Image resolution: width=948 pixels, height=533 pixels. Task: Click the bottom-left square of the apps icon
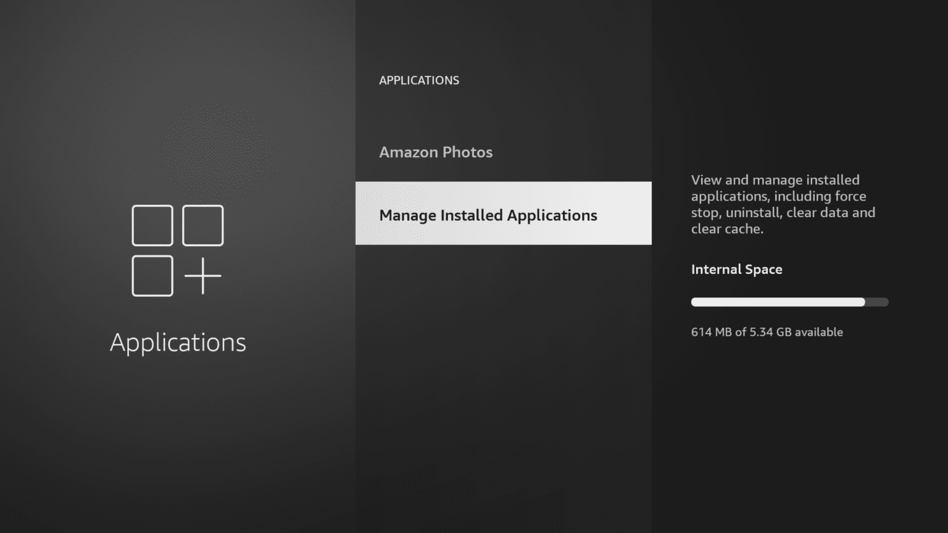151,275
